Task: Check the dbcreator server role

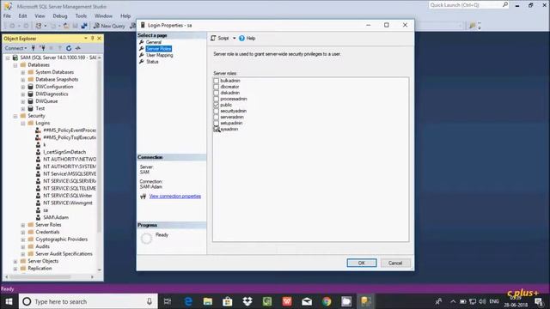Action: pyautogui.click(x=216, y=87)
